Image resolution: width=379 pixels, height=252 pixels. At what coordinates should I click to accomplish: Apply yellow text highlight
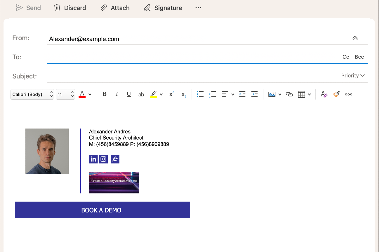(153, 94)
